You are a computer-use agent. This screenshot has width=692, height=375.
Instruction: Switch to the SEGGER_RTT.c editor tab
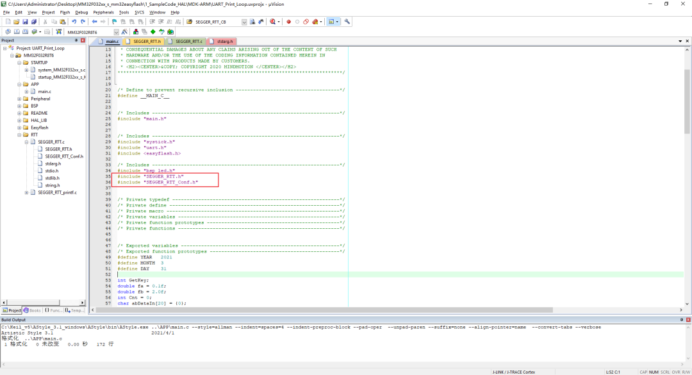coord(186,42)
